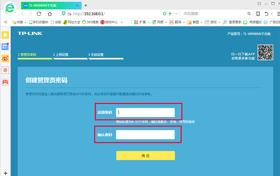Go to the browser home page icon
This screenshot has width=280, height=176.
coord(50,14)
